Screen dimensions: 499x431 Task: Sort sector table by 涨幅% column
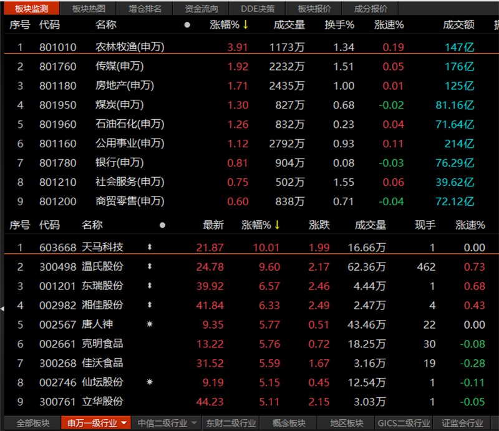coord(228,25)
